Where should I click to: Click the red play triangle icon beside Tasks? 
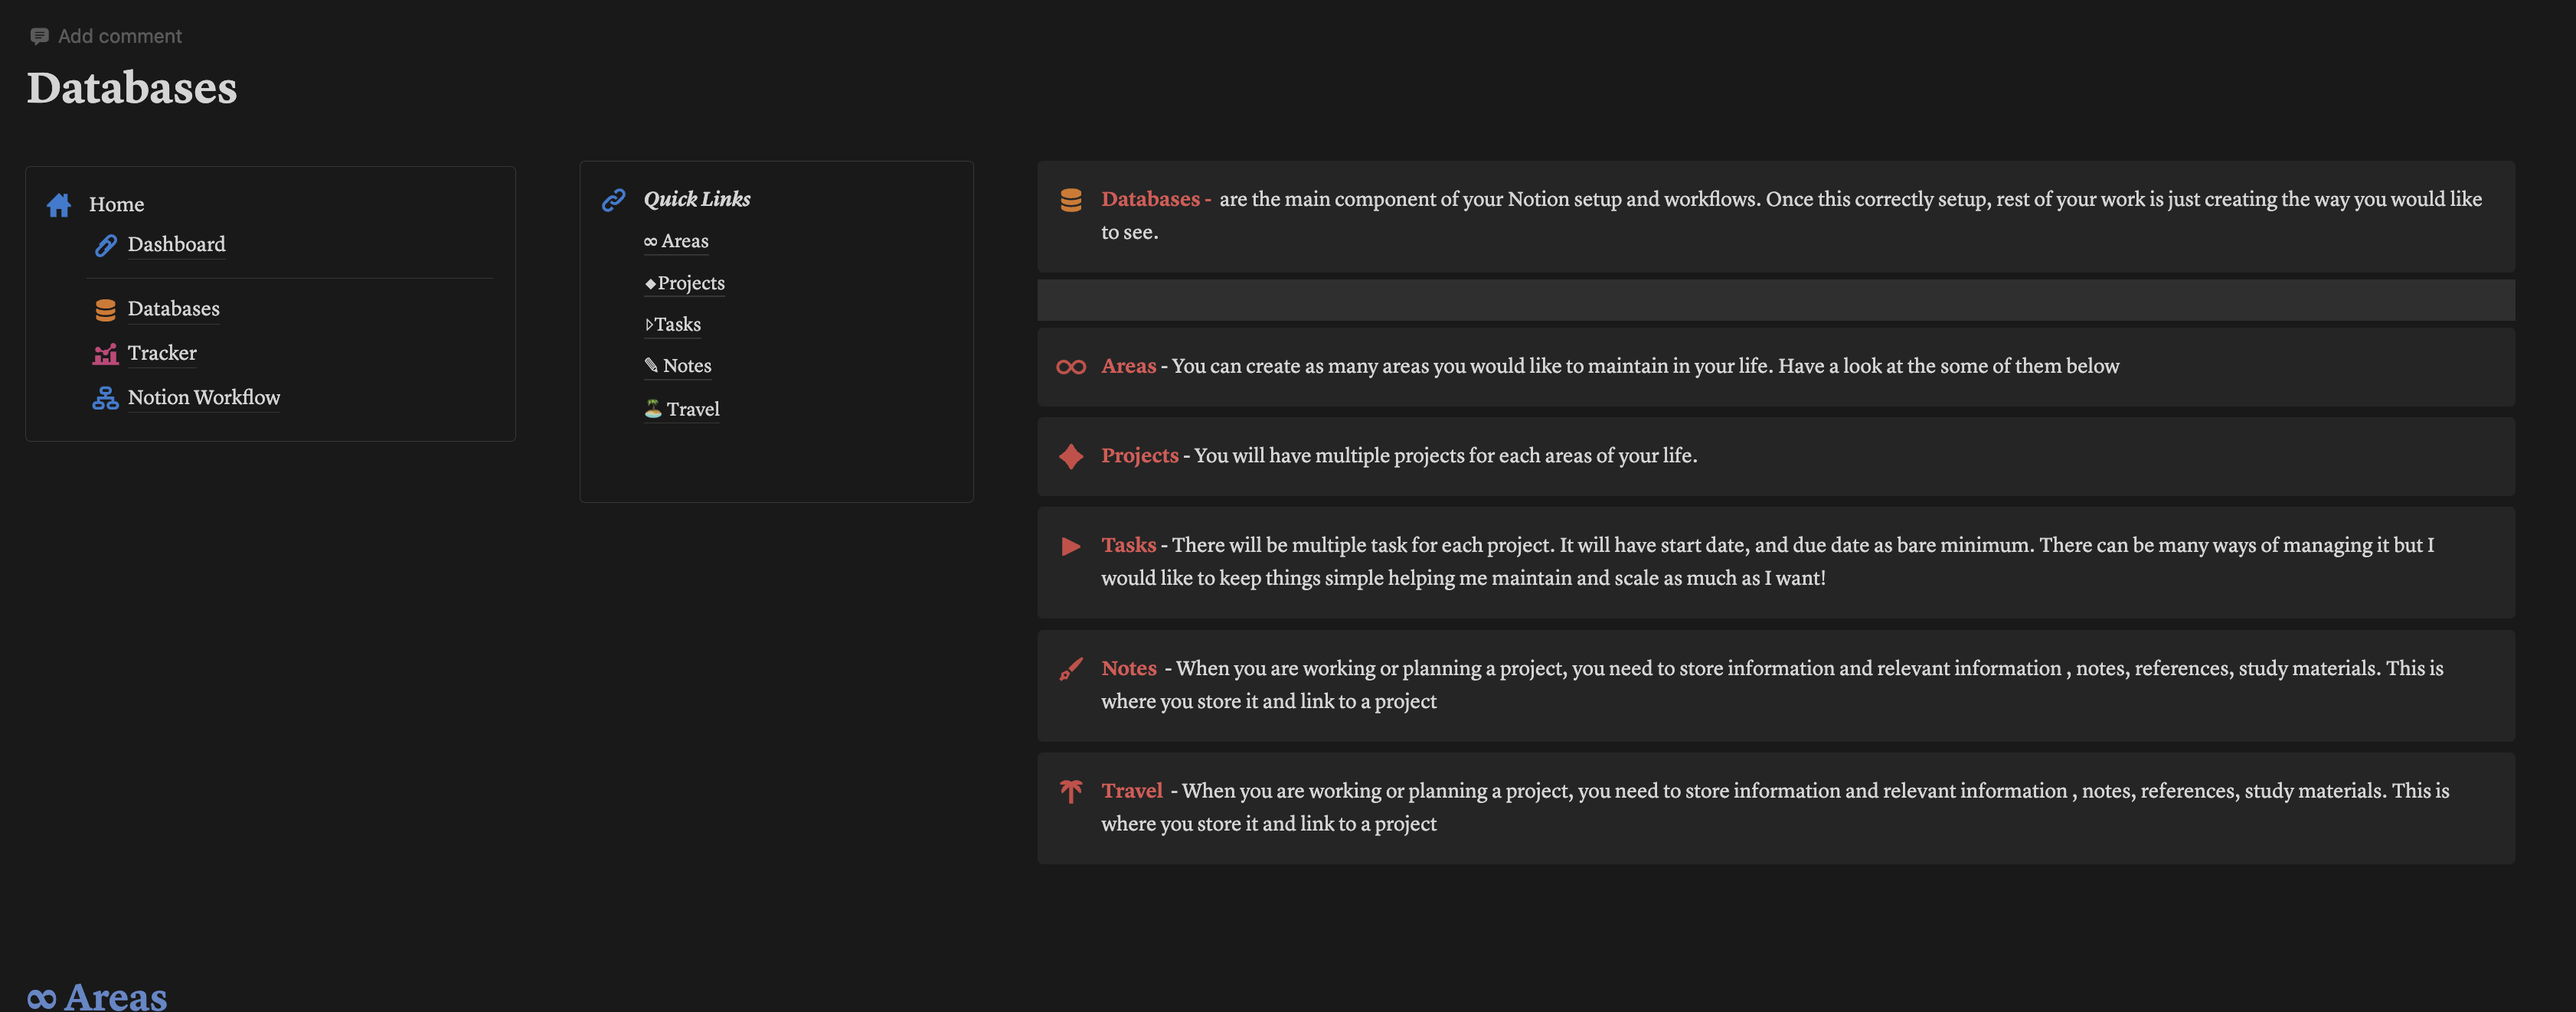[1071, 546]
